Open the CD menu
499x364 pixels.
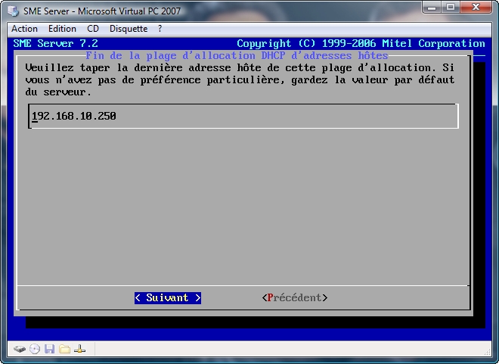[x=93, y=29]
